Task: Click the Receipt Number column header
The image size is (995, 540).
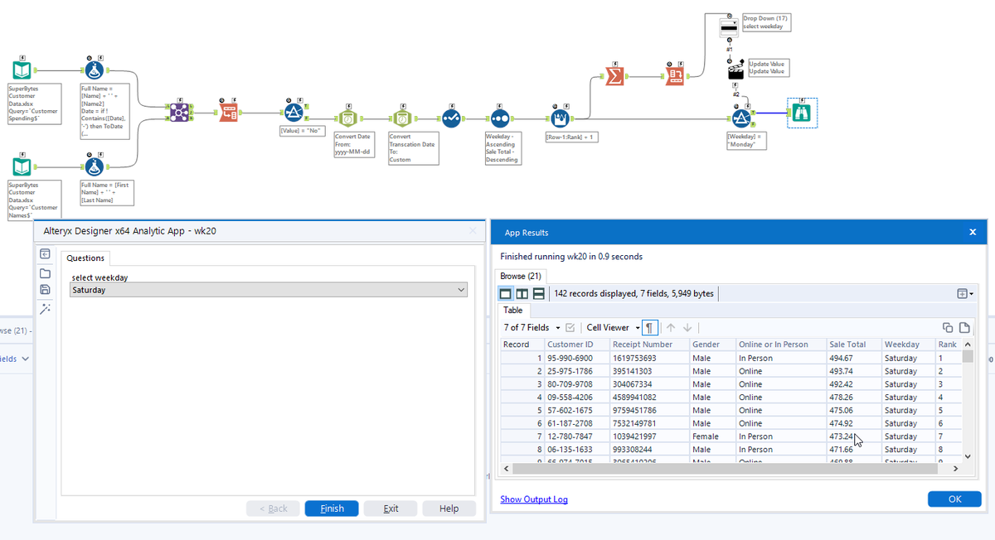Action: [648, 344]
